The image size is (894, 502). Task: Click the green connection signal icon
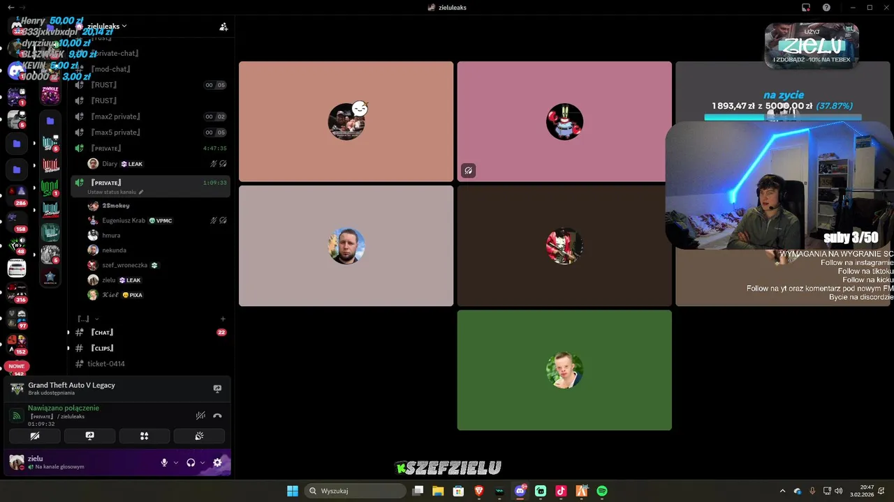coord(17,416)
